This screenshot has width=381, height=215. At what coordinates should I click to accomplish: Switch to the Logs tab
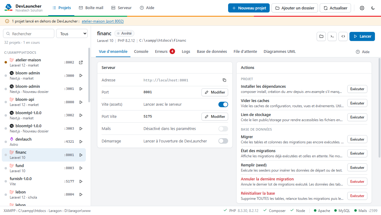tap(186, 52)
